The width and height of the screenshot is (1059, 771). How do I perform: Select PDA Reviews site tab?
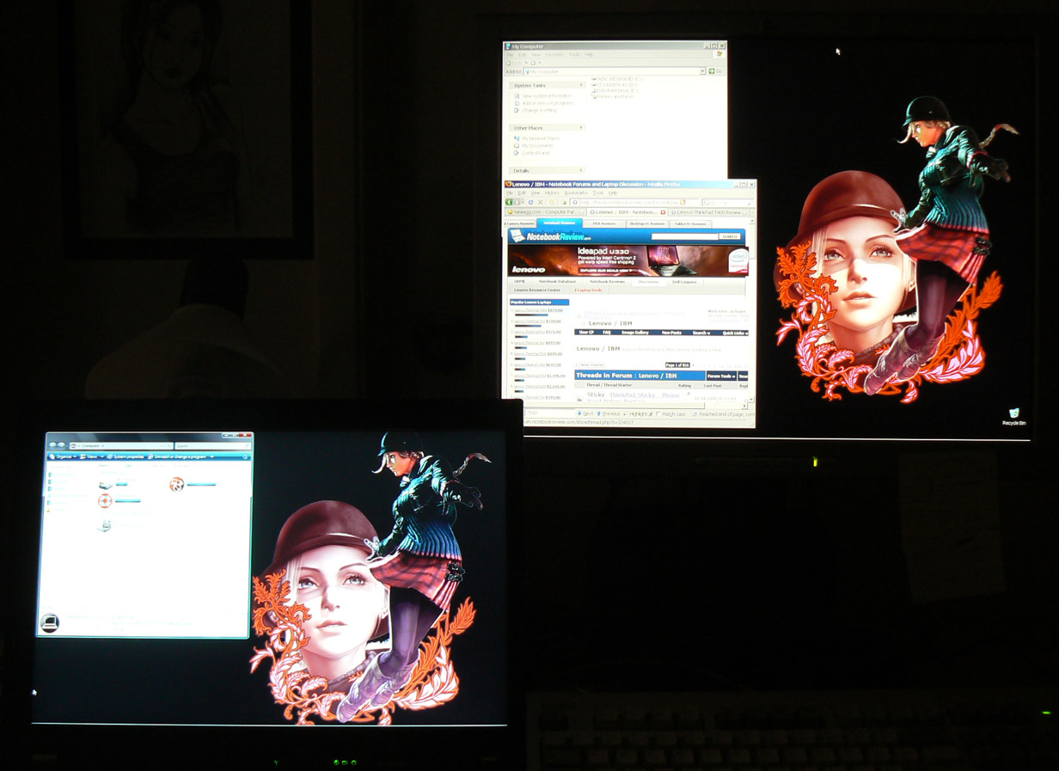603,223
